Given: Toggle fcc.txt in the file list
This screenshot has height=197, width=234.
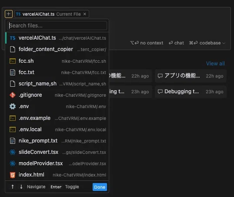Looking at the screenshot, I should tap(57, 72).
